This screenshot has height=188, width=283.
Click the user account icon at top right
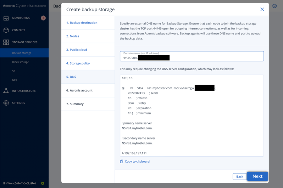click(275, 6)
